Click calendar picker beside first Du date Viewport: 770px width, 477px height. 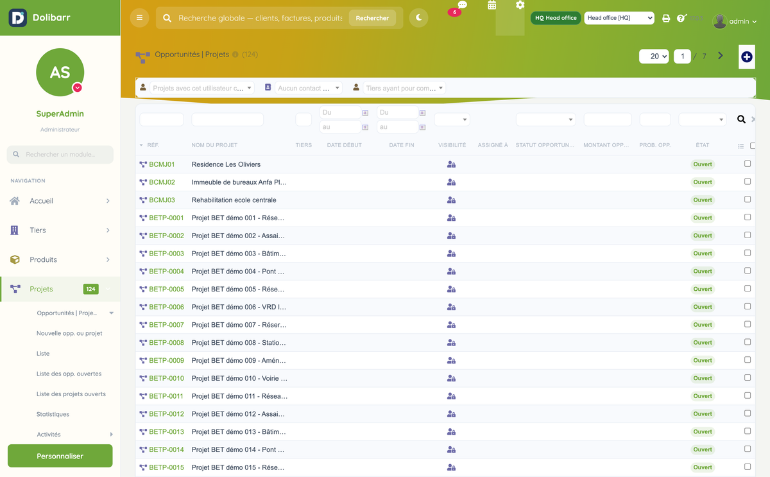tap(365, 112)
